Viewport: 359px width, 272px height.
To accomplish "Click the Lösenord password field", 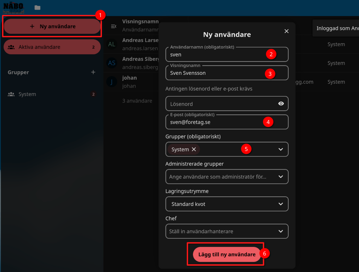I will coord(227,104).
